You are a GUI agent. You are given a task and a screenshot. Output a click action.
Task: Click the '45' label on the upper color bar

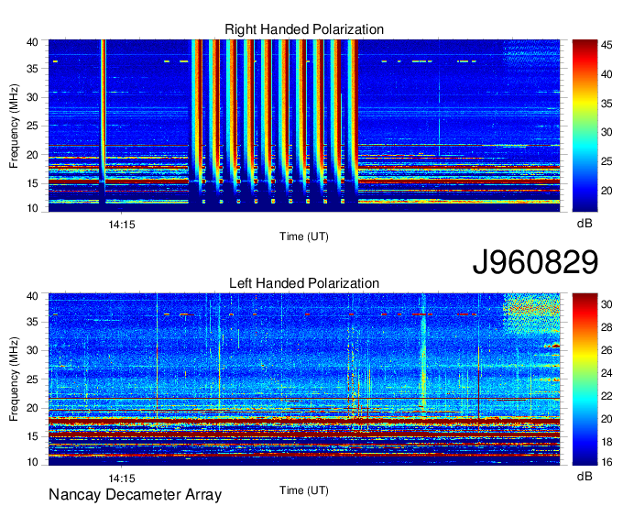(607, 45)
